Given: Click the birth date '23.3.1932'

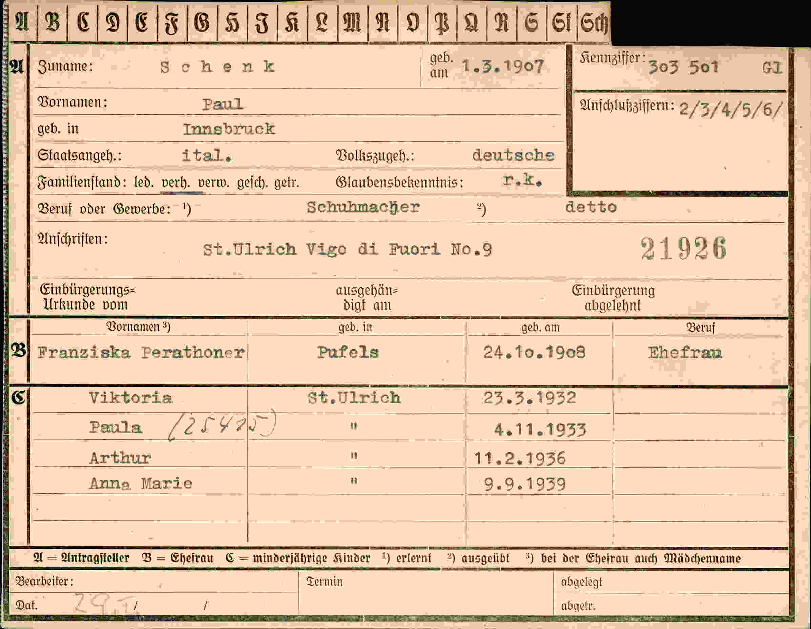Looking at the screenshot, I should [x=529, y=398].
